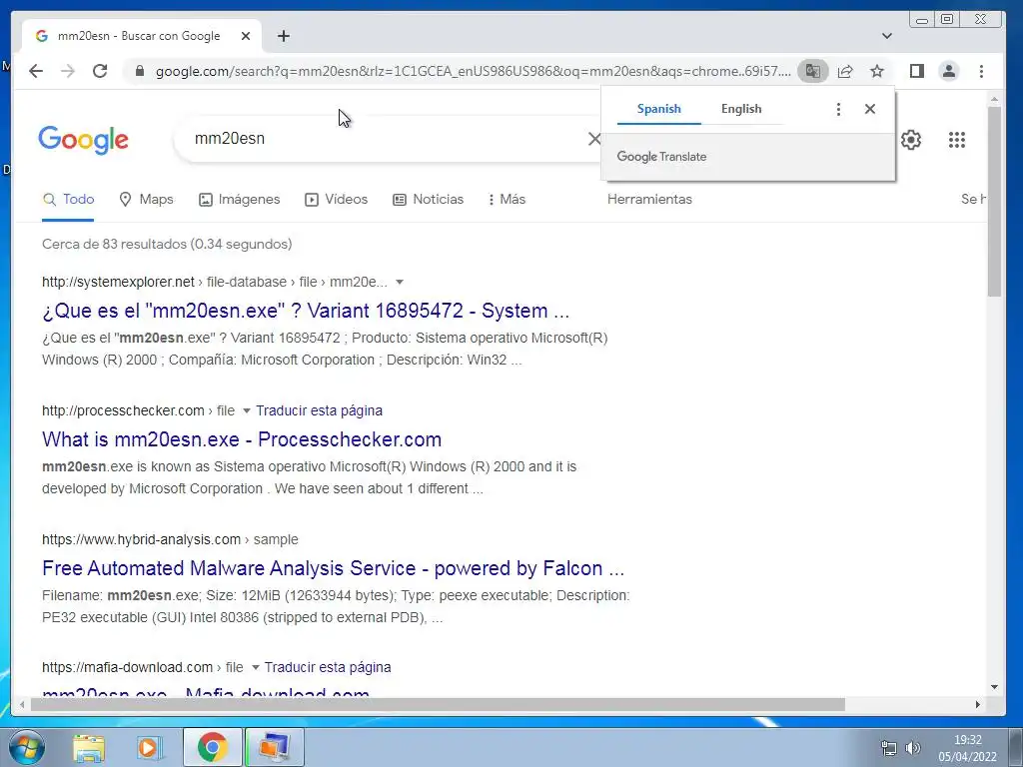
Task: Click the forward navigation arrow
Action: pyautogui.click(x=68, y=71)
